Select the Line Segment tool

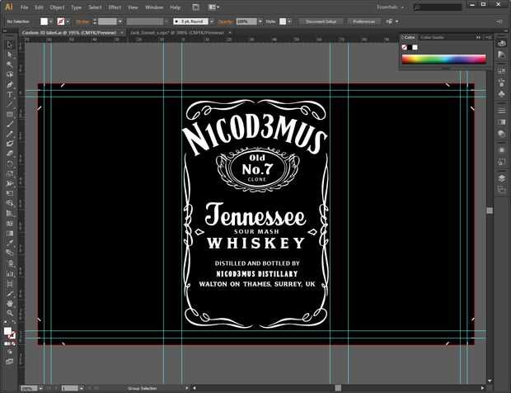(x=10, y=105)
